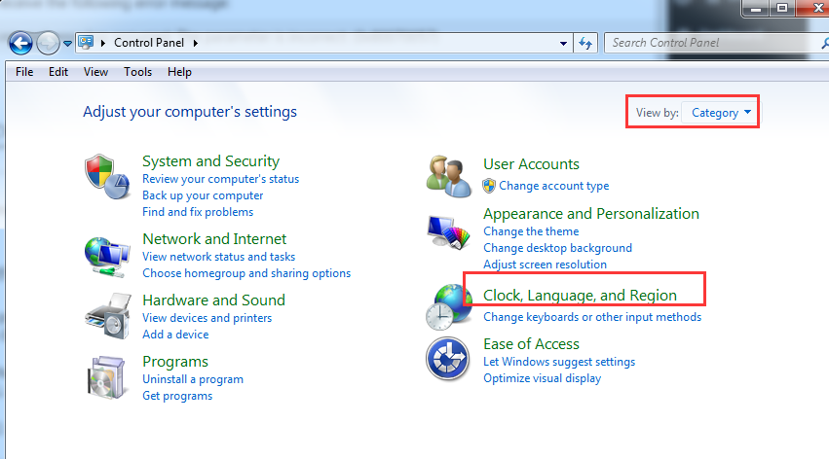
Task: Click the Network and Internet globe icon
Action: 107,257
